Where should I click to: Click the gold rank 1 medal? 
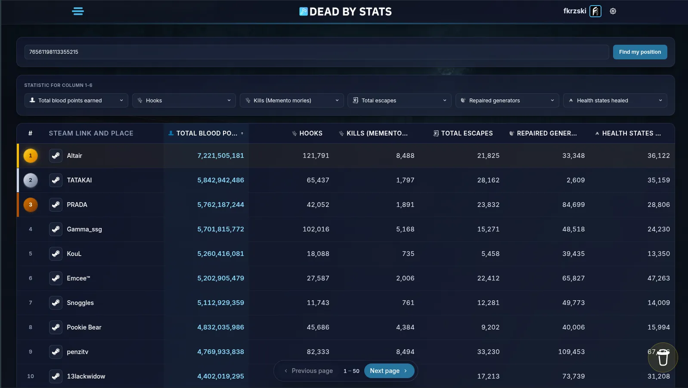31,156
